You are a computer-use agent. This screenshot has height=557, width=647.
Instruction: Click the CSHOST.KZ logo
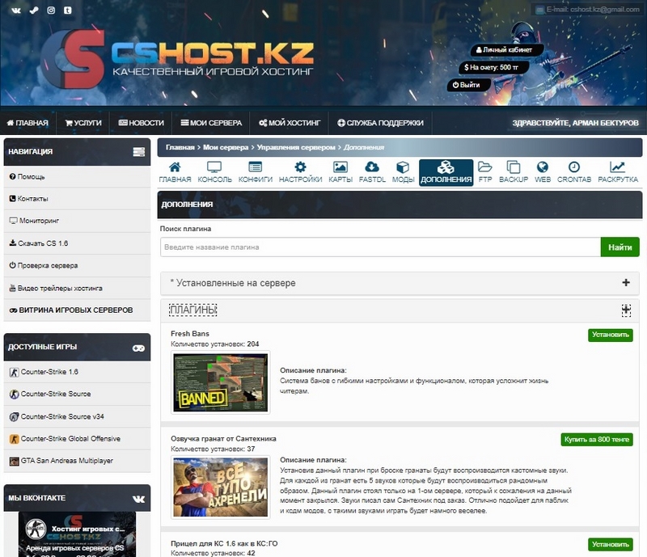click(177, 58)
